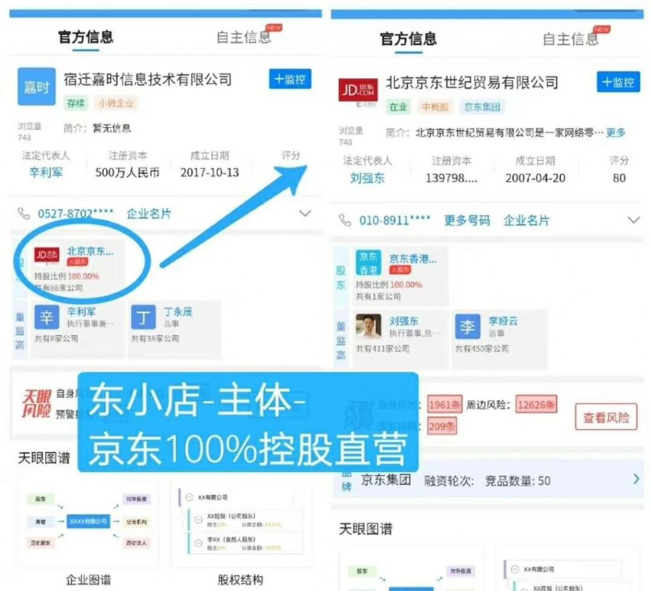Click the 嘉时 company logo icon
The height and width of the screenshot is (591, 652).
36,87
